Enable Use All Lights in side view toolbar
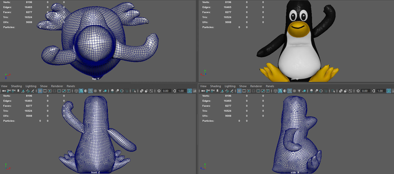Image resolution: width=394 pixels, height=174 pixels. (299, 91)
